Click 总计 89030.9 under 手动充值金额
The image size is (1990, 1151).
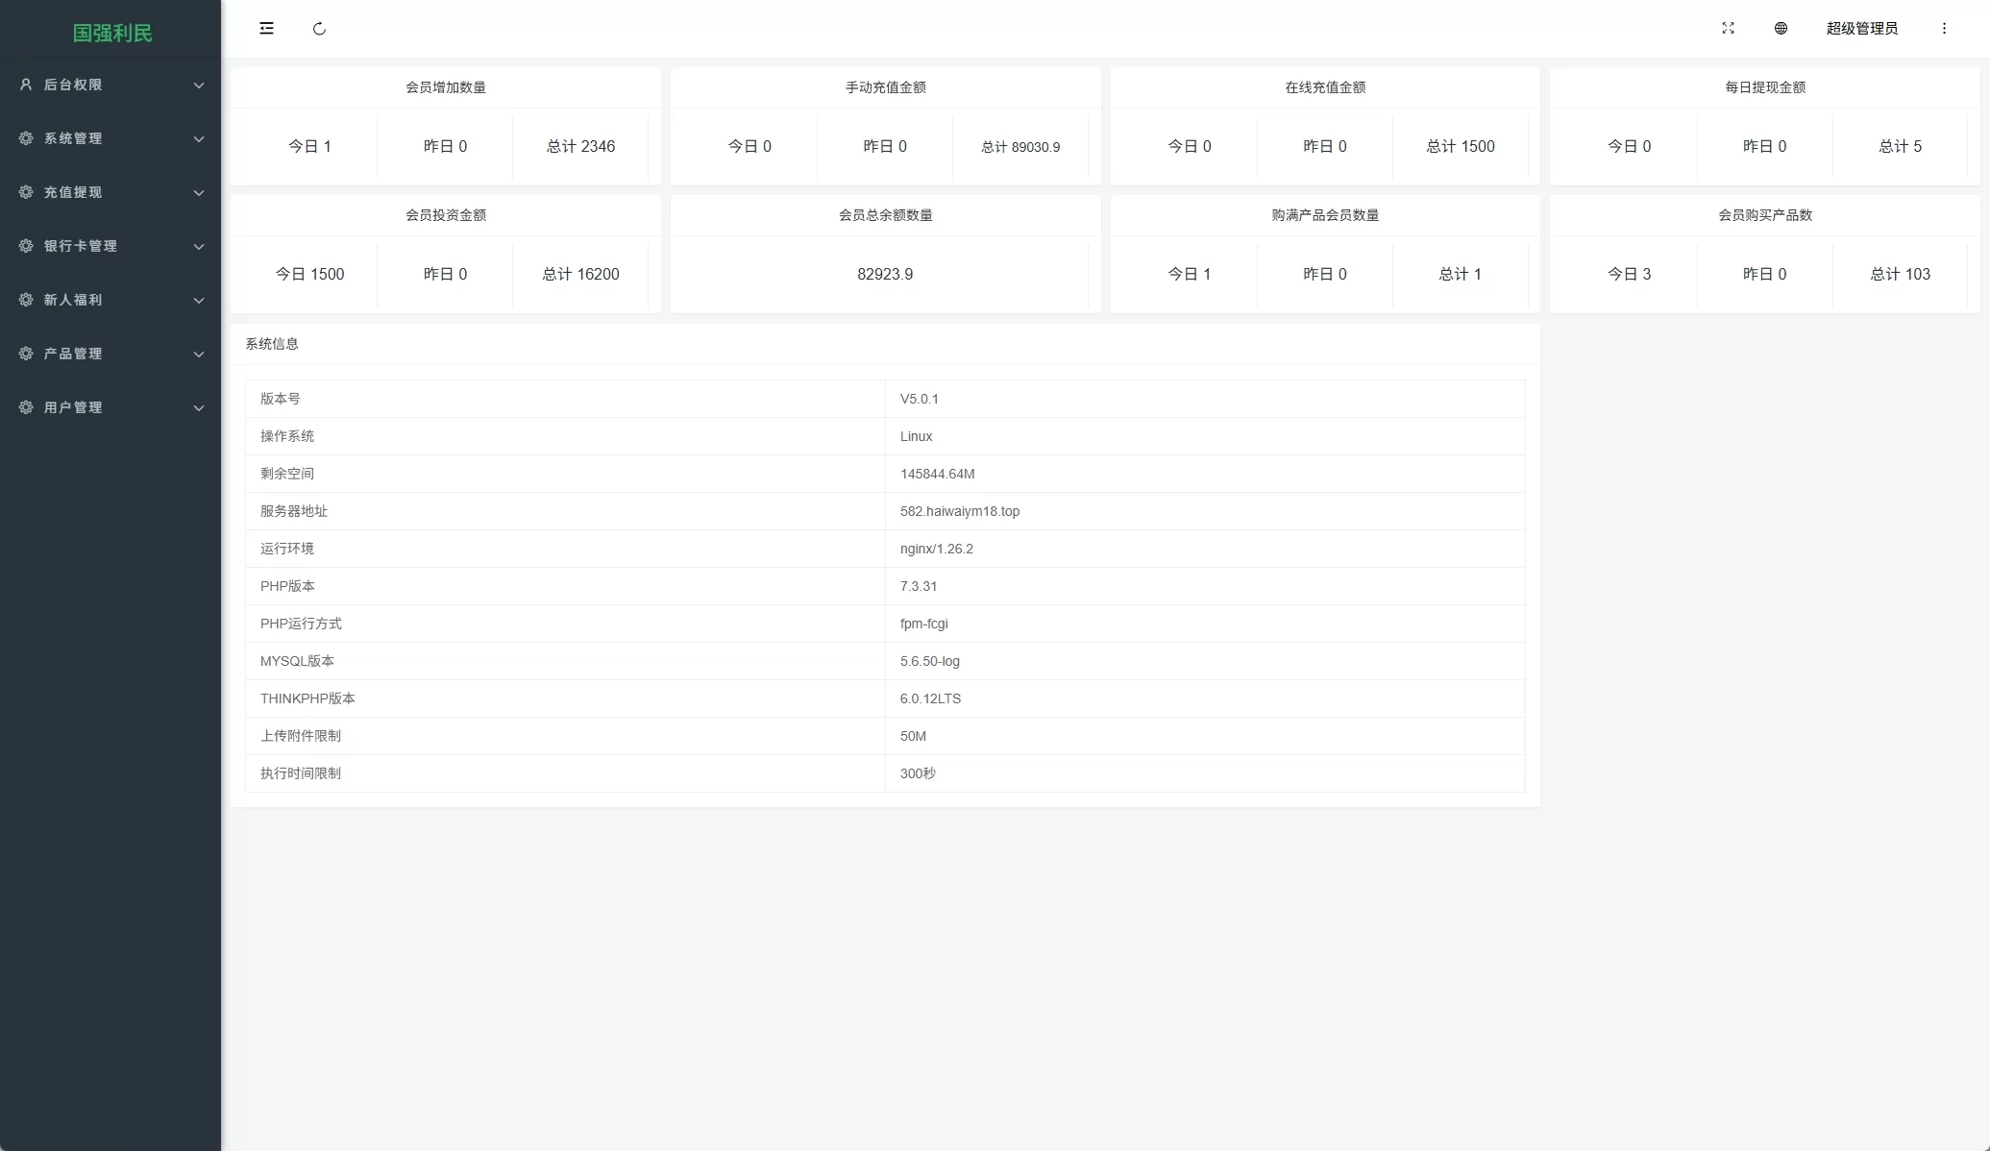[x=1020, y=147]
